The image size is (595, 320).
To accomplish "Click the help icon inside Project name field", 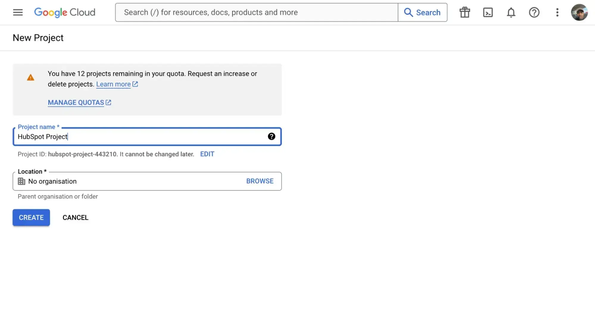I will click(x=271, y=137).
